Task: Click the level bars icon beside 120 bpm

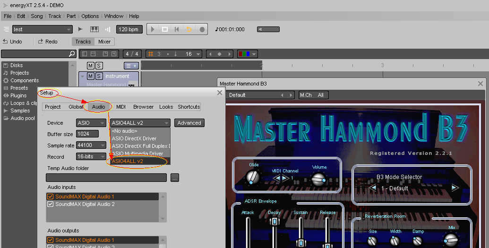Action: pos(108,29)
